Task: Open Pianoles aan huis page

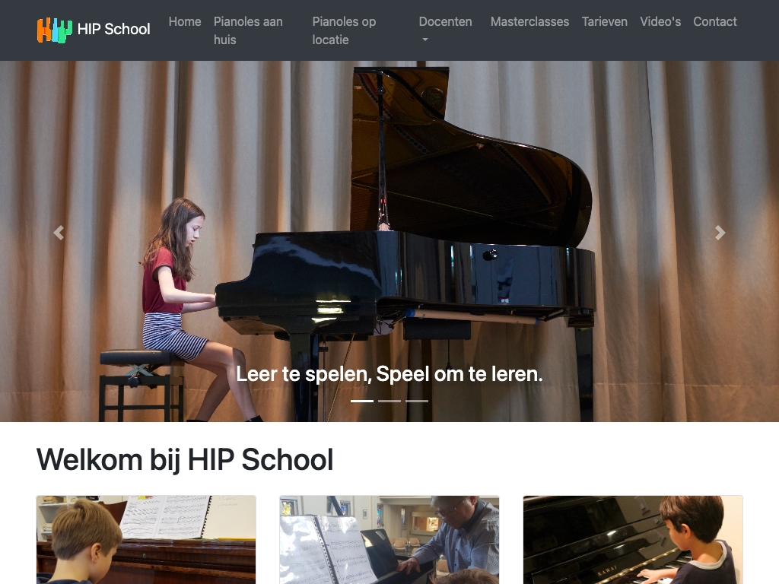Action: pos(249,30)
